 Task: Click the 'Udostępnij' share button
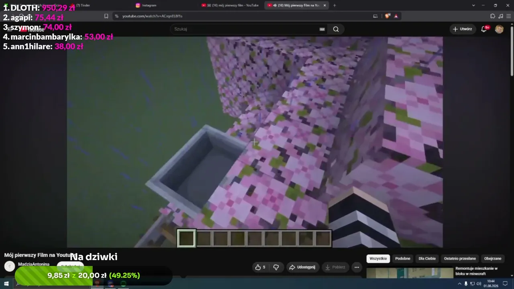pyautogui.click(x=302, y=267)
